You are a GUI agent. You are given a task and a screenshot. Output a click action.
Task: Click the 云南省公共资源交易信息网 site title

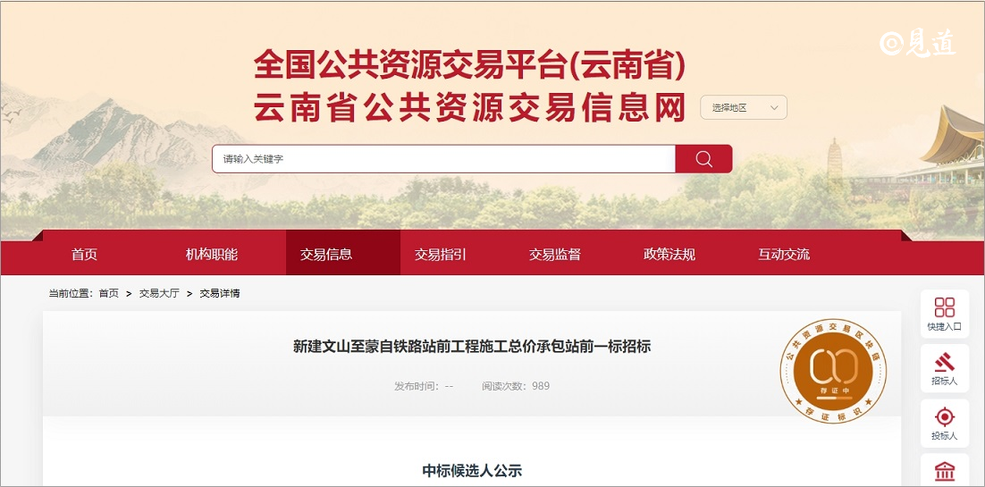click(469, 108)
